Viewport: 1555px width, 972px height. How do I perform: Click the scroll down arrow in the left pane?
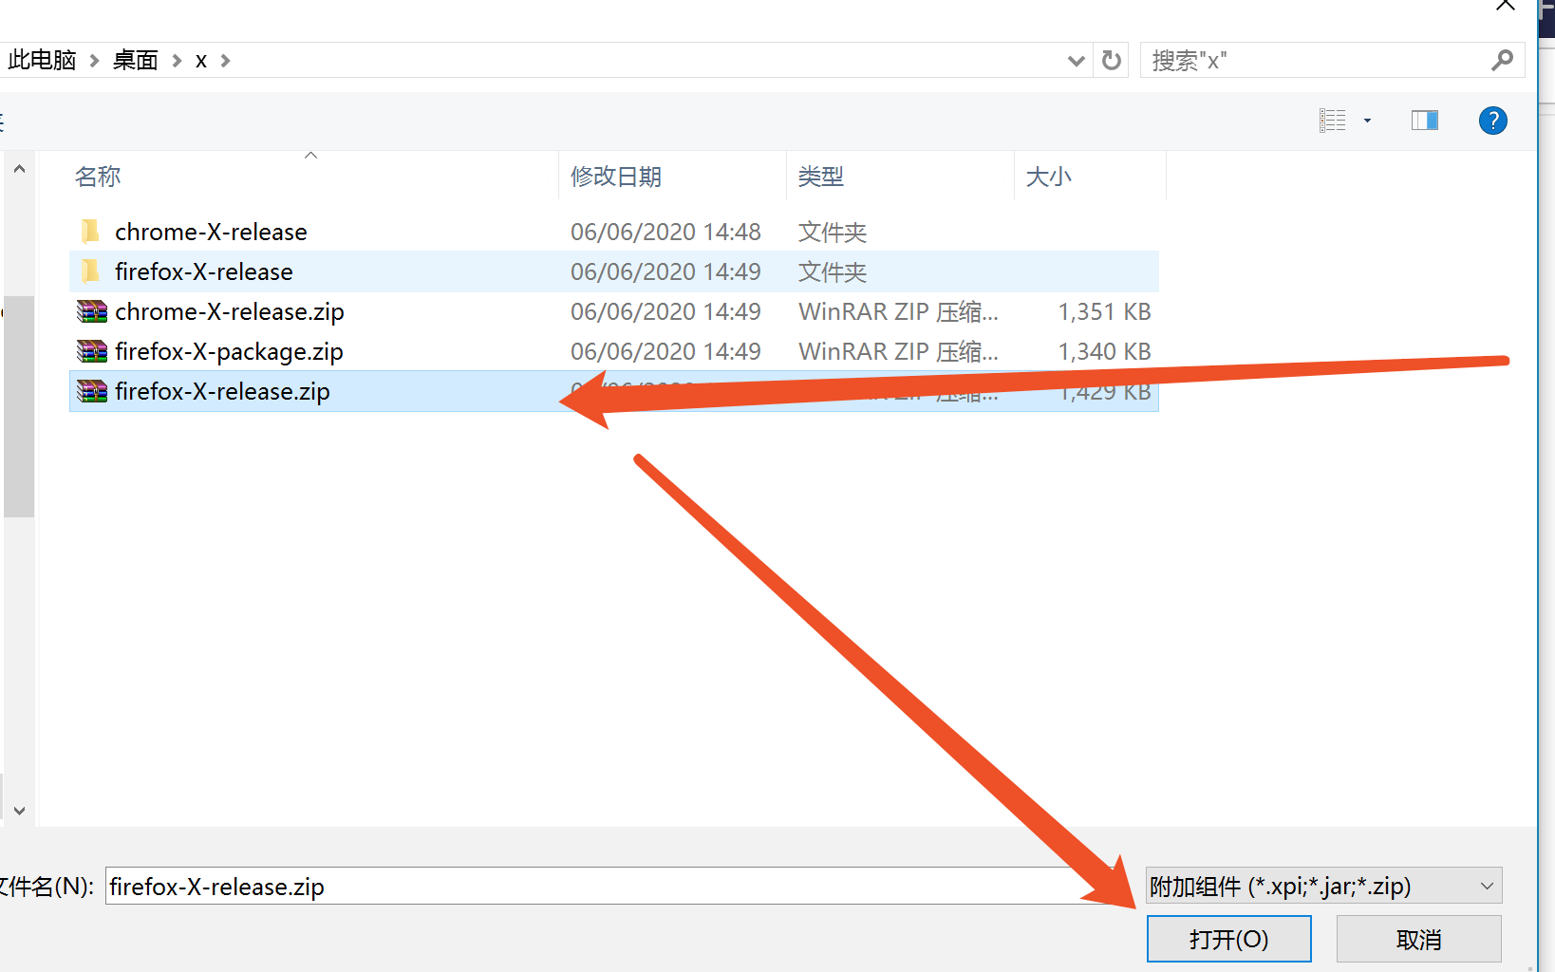point(19,811)
